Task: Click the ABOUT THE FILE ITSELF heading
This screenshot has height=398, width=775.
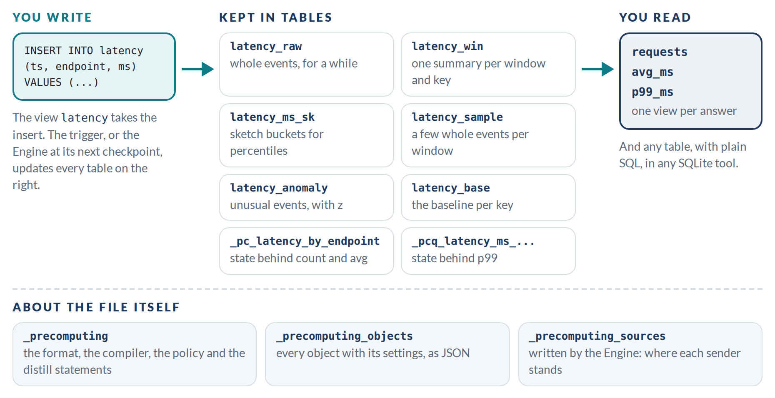Action: pos(96,307)
